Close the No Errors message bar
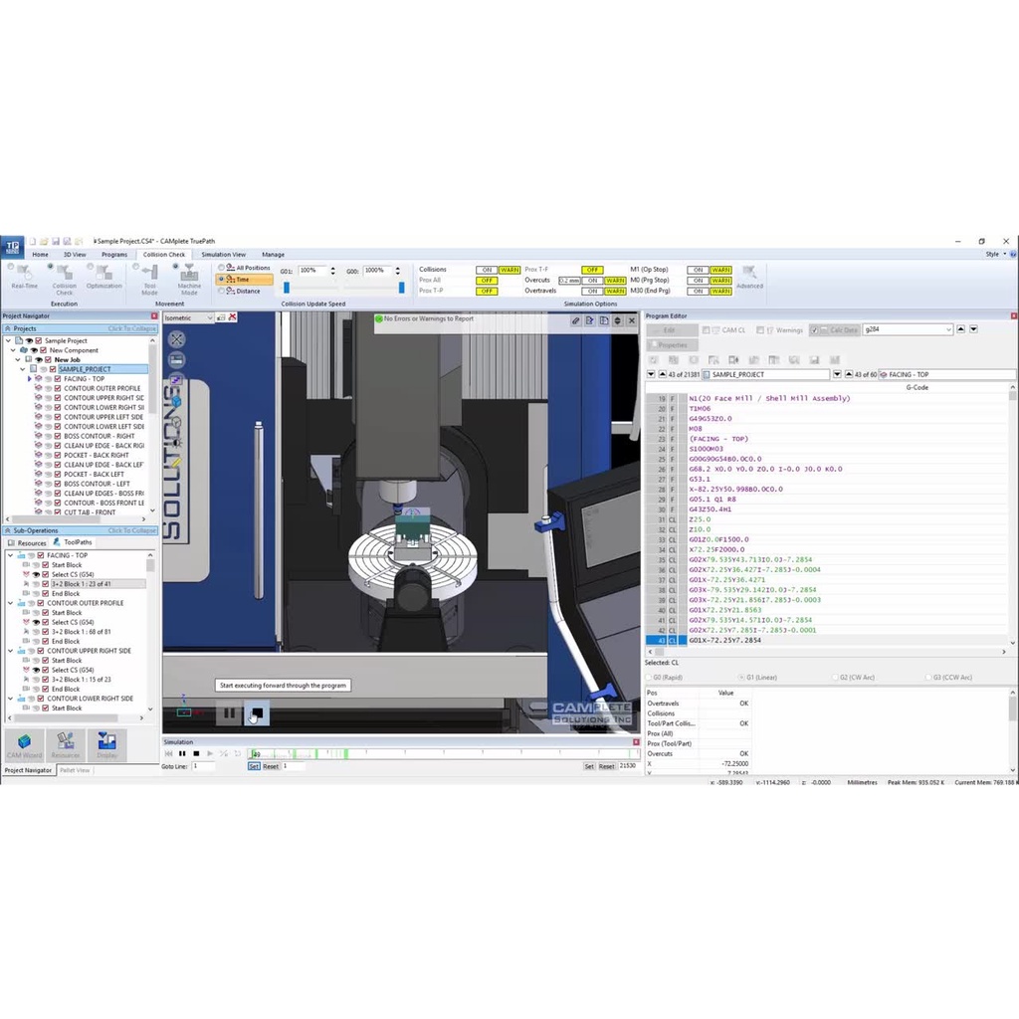 coord(630,320)
